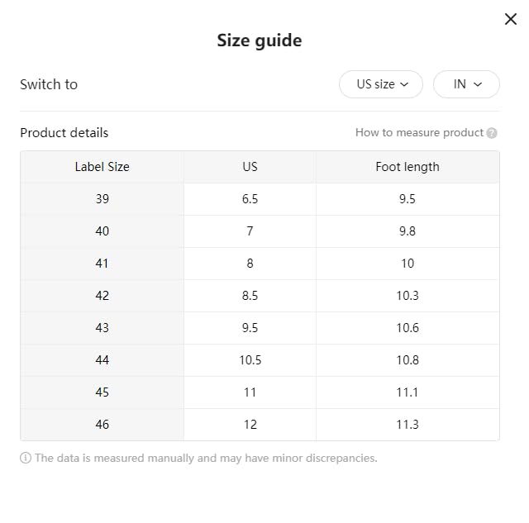Click the info icon beside the disclaimer
The image size is (529, 523).
pos(26,458)
